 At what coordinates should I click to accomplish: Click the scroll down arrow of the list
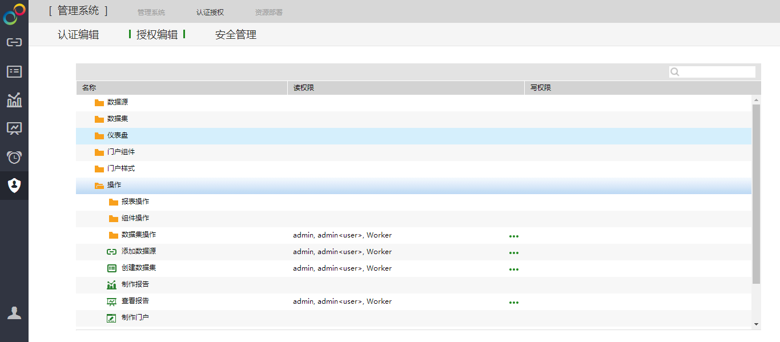tap(756, 324)
